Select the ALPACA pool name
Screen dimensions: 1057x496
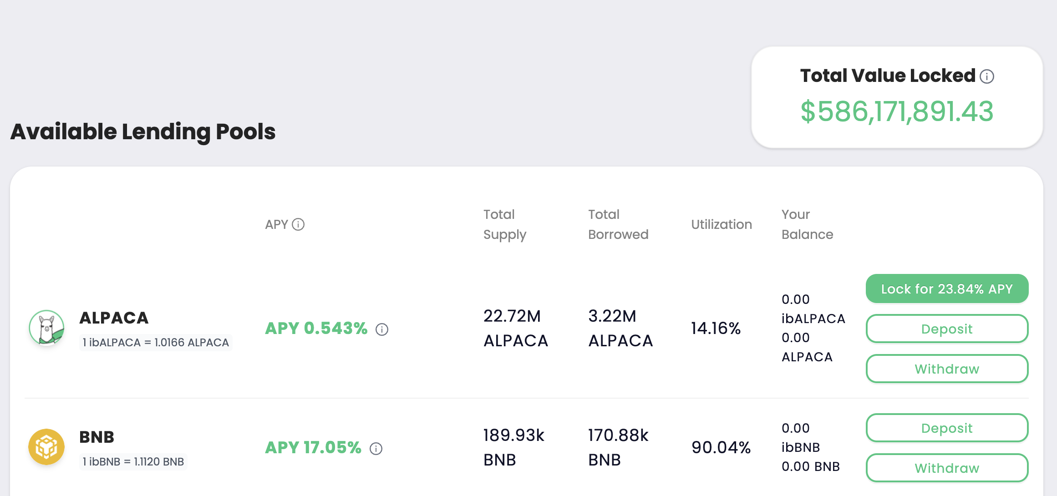[x=114, y=318]
